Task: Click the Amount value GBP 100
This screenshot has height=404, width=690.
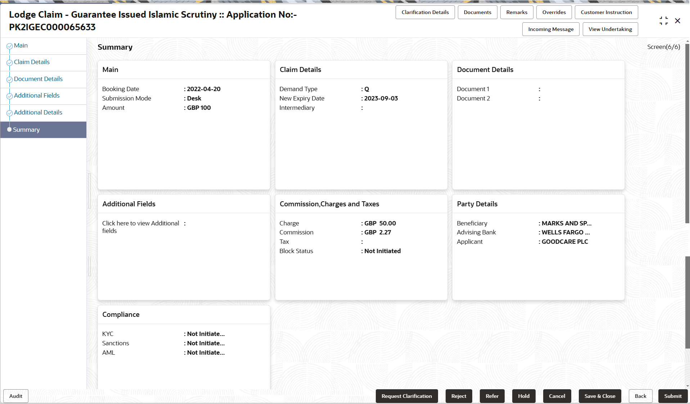Action: (199, 108)
